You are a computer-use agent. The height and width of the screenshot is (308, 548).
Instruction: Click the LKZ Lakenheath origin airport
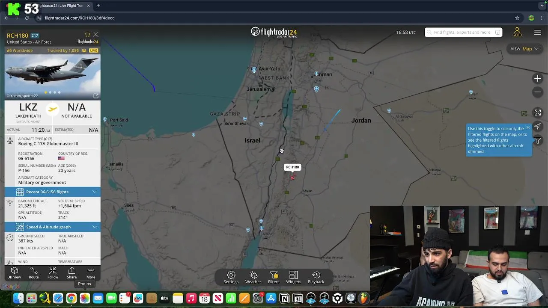(x=28, y=110)
